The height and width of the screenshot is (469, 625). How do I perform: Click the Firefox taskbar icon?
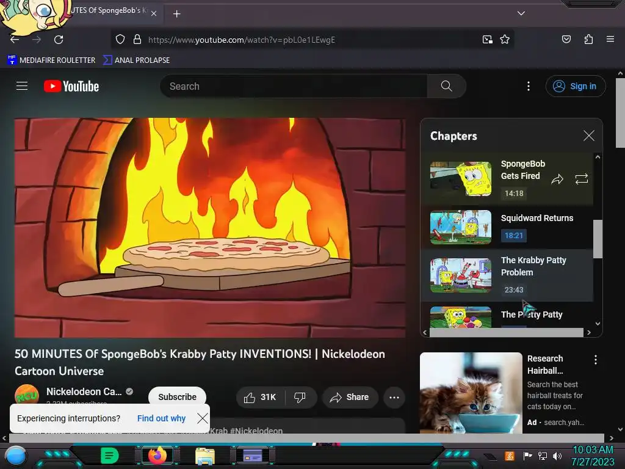(x=157, y=456)
